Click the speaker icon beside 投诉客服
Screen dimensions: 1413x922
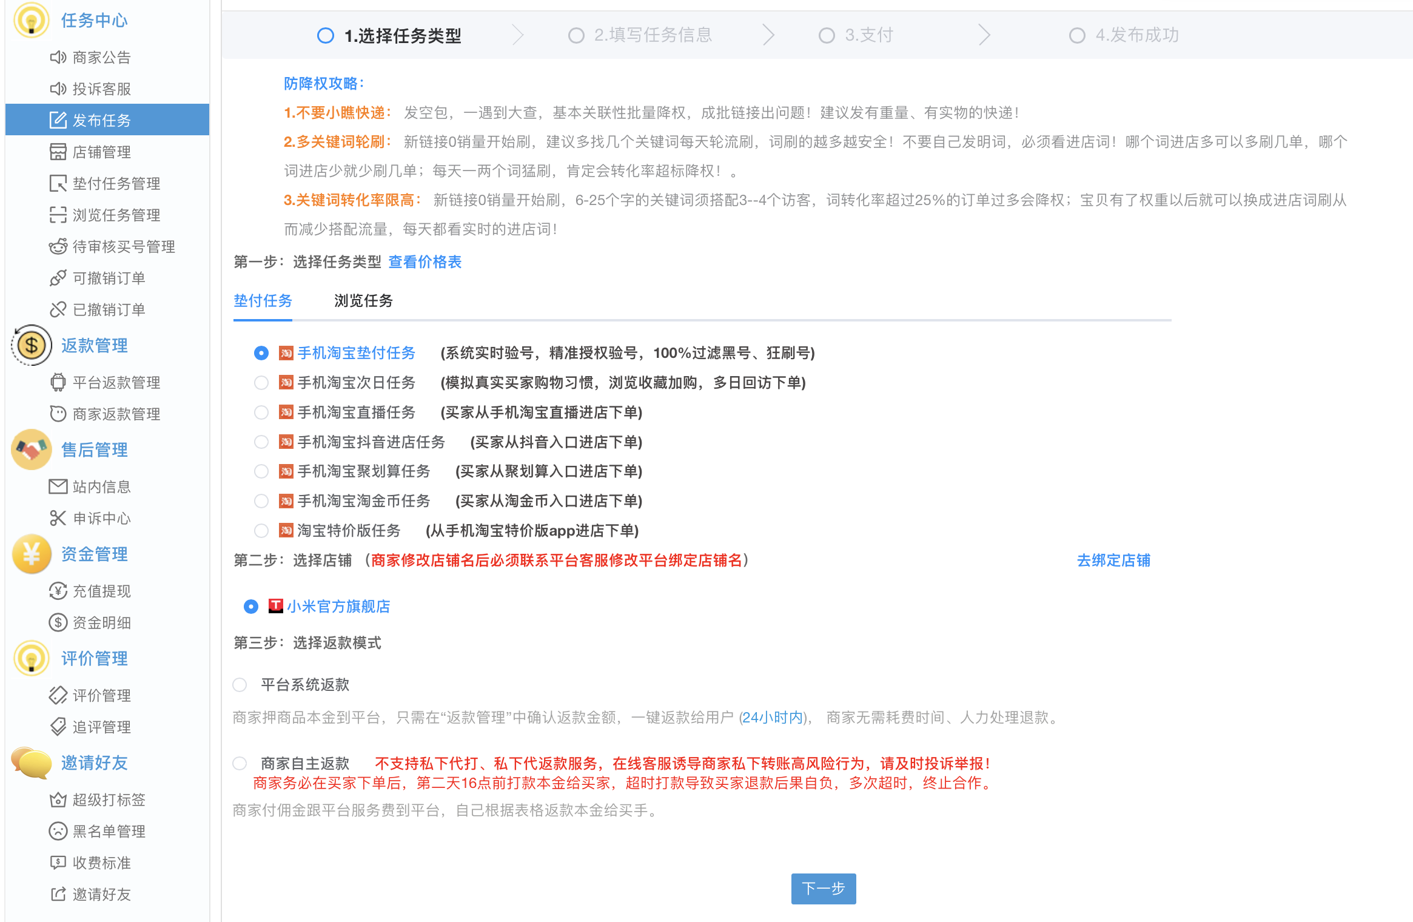point(58,89)
